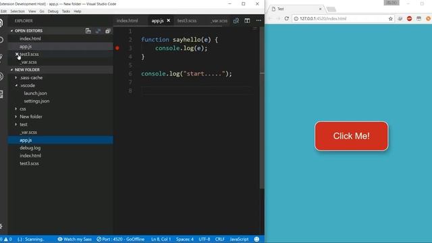Place cursor on empty line 8
432x243 pixels.
196,90
